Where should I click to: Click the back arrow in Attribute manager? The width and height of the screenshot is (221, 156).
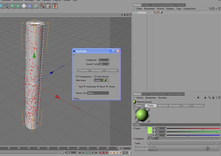pos(198,97)
